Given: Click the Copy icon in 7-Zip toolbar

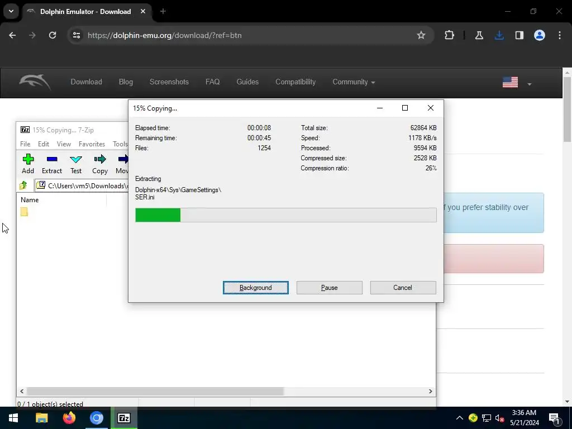Looking at the screenshot, I should point(99,159).
